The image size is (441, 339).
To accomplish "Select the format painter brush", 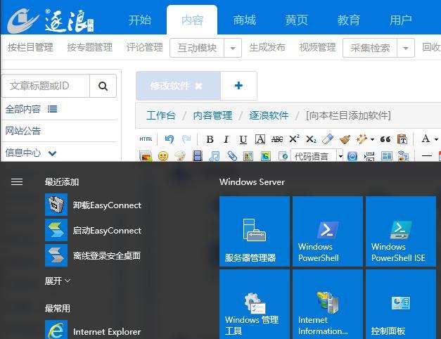I will (x=345, y=139).
